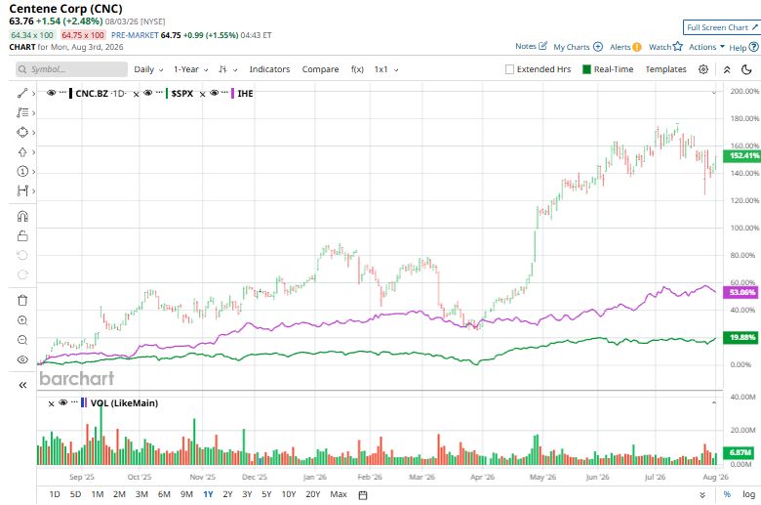Switch to dark mode with the moon icon
This screenshot has height=505, width=761.
pos(747,69)
